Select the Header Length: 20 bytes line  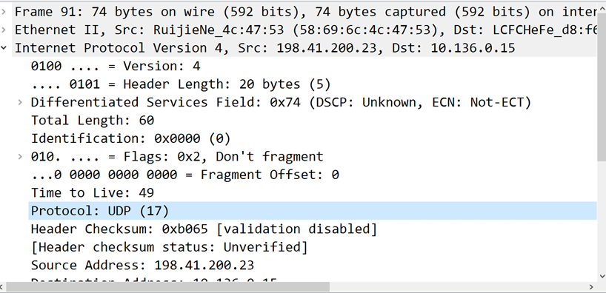click(x=181, y=84)
